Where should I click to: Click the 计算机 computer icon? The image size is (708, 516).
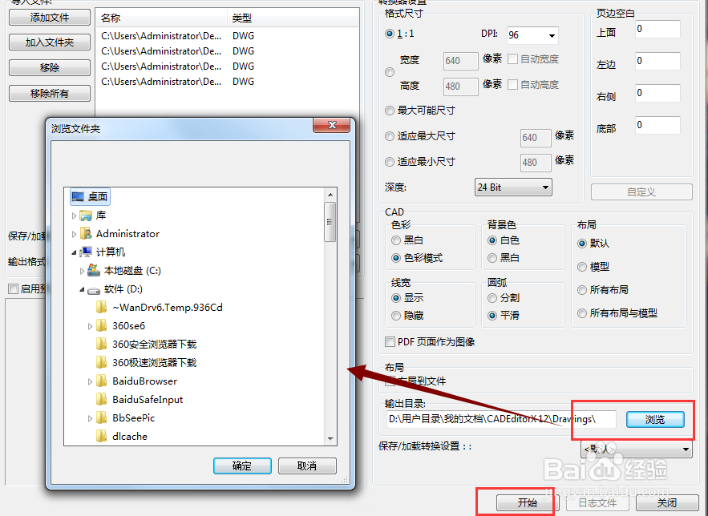pyautogui.click(x=86, y=252)
